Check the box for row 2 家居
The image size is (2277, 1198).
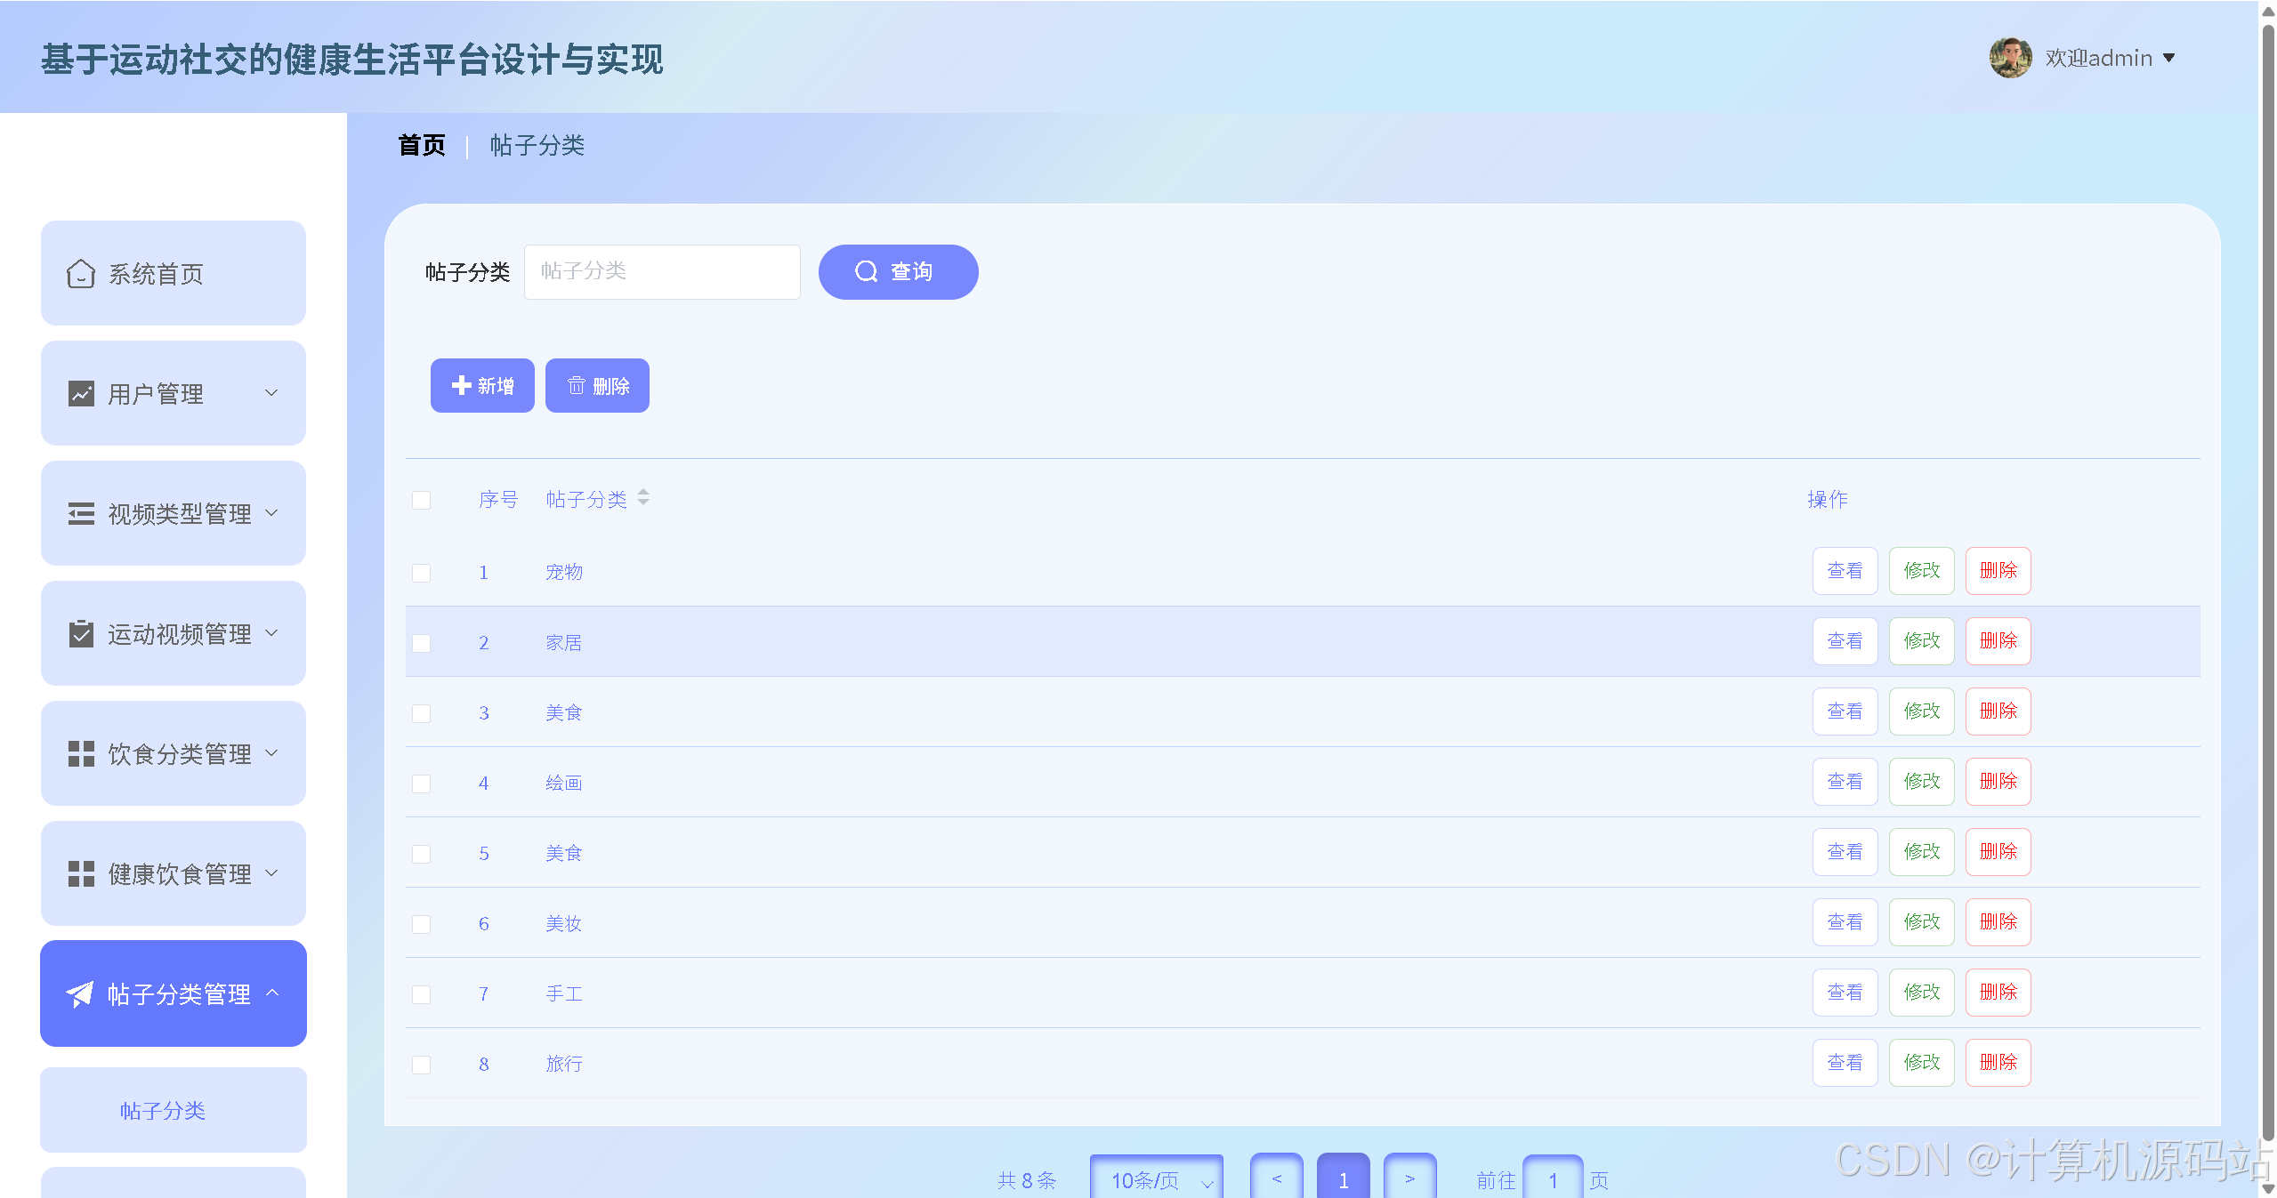pyautogui.click(x=422, y=643)
